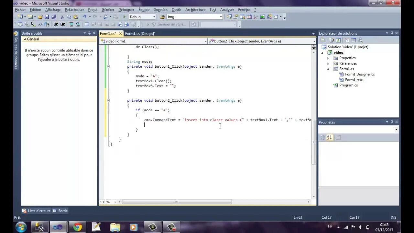Open the Fichier menu

click(x=20, y=10)
